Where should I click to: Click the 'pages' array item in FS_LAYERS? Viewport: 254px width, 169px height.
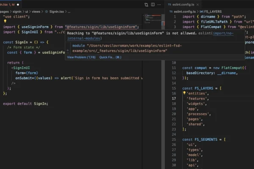tap(195, 119)
